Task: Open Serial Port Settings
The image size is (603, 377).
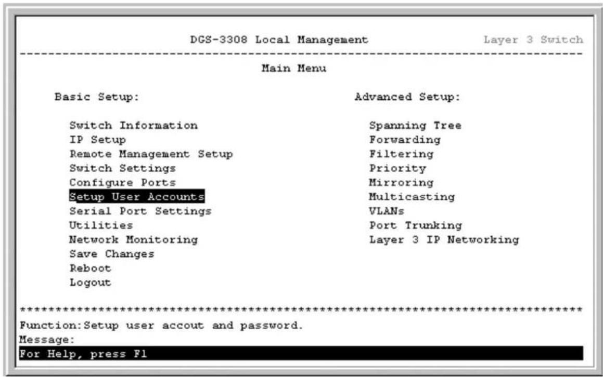Action: coord(140,211)
